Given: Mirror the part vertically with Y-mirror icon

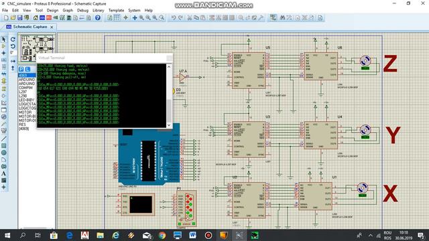Looking at the screenshot, I should pos(13,68).
